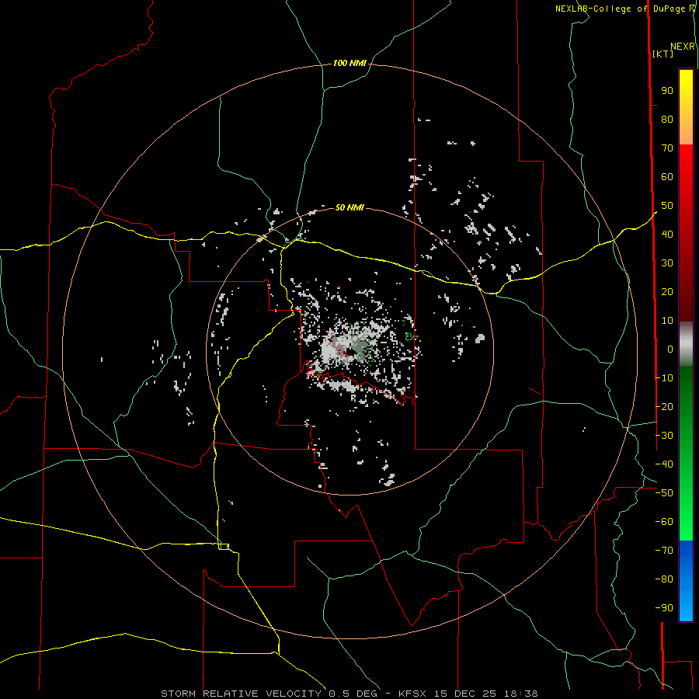
Task: Click the "10" value on the velocity scale
Action: [x=667, y=321]
